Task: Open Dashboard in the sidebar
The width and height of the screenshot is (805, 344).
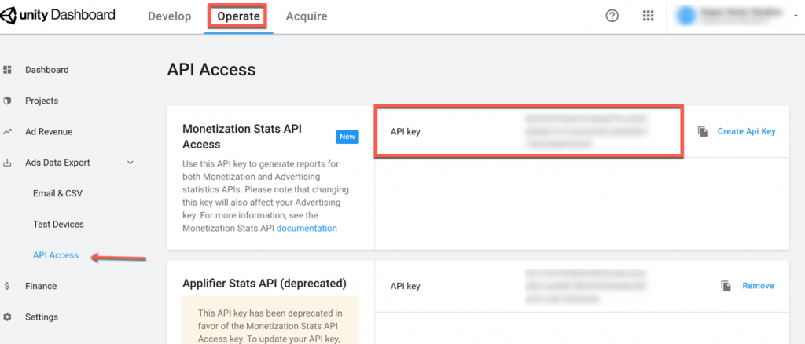Action: tap(46, 70)
